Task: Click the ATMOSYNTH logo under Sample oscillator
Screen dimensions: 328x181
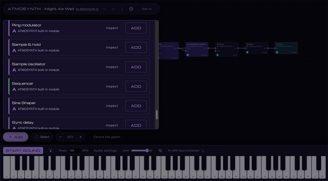Action: 14,70
